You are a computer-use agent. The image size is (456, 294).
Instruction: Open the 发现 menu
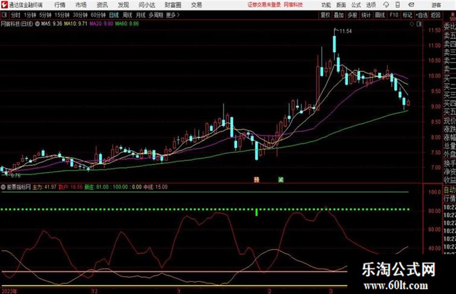124,5
